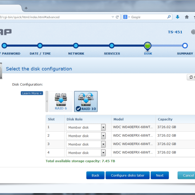
Task: Click the globe language icon next to TS-451
Action: click(x=193, y=32)
